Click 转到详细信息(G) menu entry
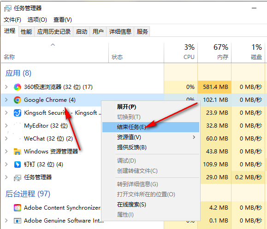Viewport: 267px width, 229px height. tap(150, 184)
